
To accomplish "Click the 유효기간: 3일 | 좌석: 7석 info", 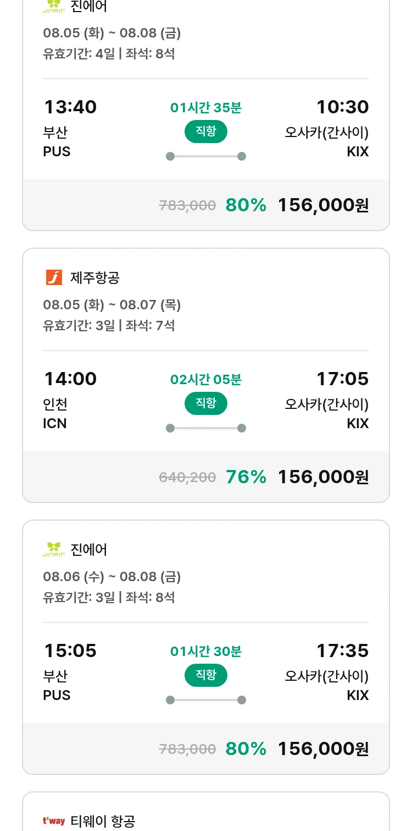I will pyautogui.click(x=109, y=325).
